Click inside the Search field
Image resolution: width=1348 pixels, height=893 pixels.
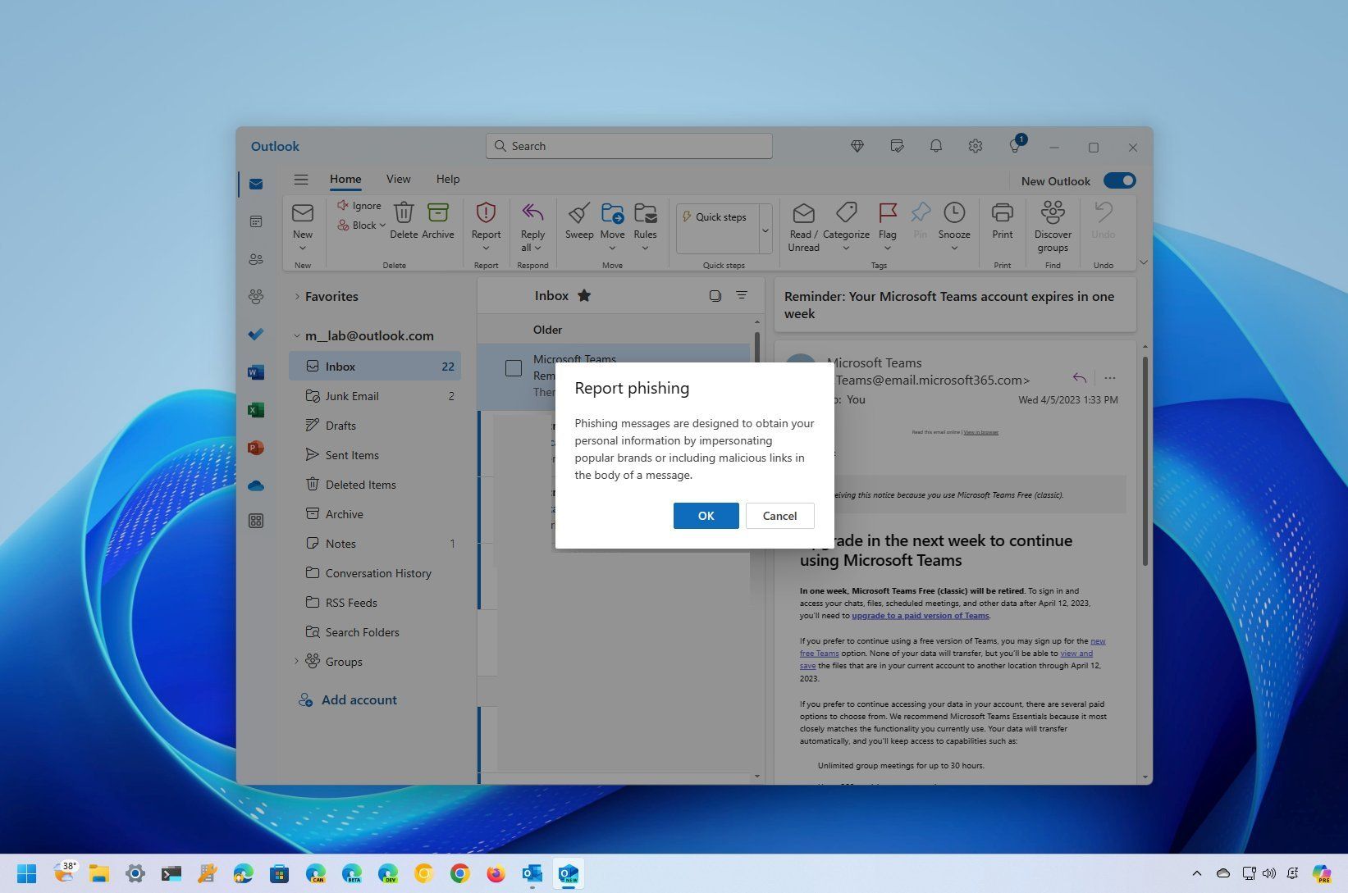point(628,146)
